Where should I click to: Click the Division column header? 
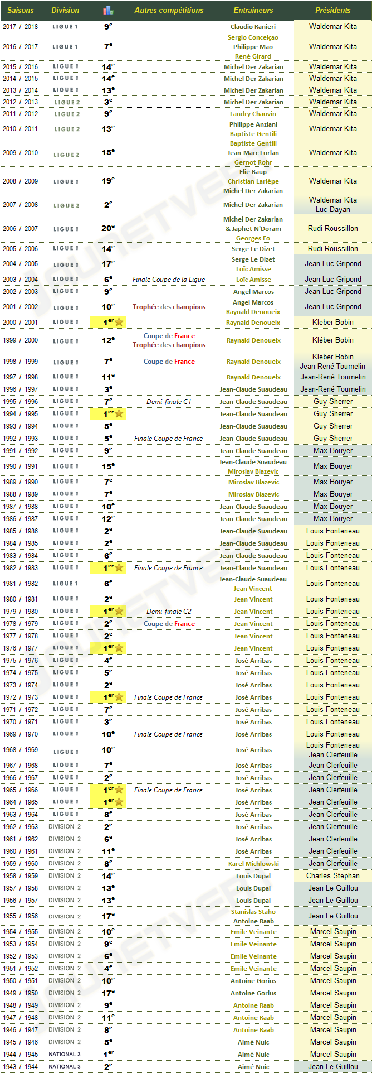(x=65, y=10)
